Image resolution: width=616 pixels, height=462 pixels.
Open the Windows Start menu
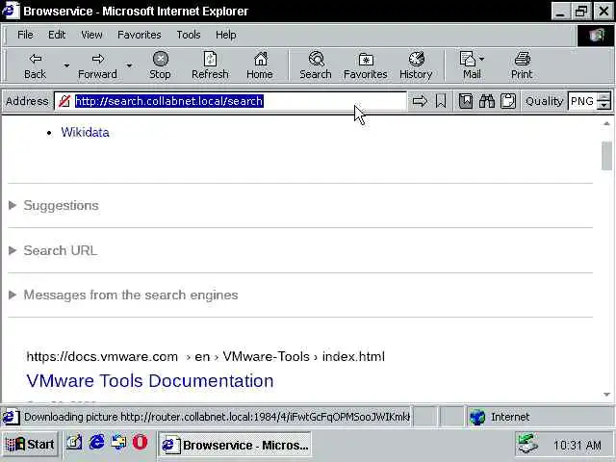tap(30, 445)
